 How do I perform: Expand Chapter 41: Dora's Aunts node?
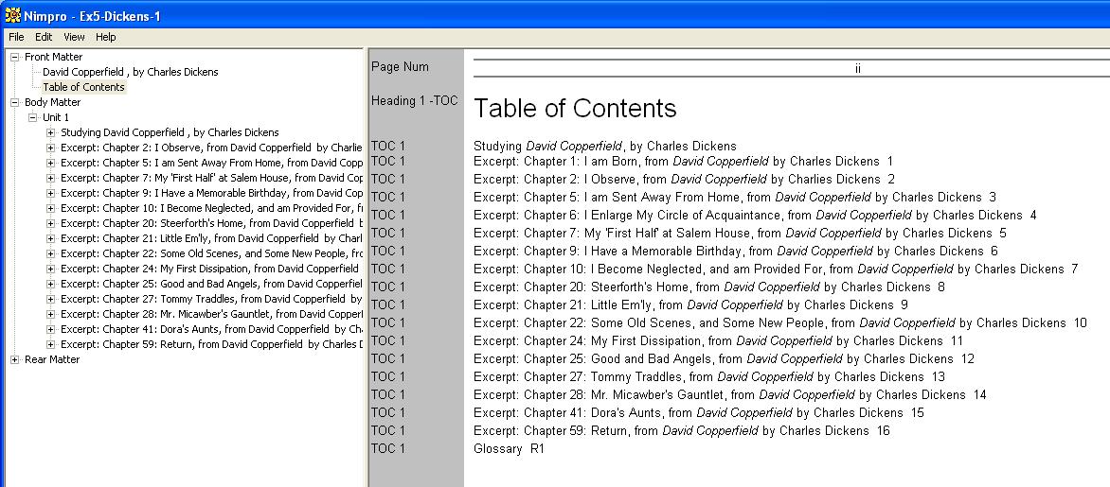pos(50,329)
